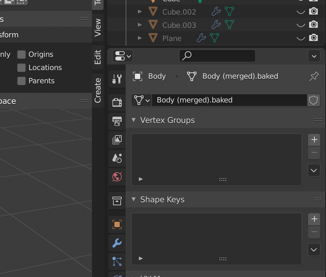Toggle fake user shield for Body mesh

313,100
